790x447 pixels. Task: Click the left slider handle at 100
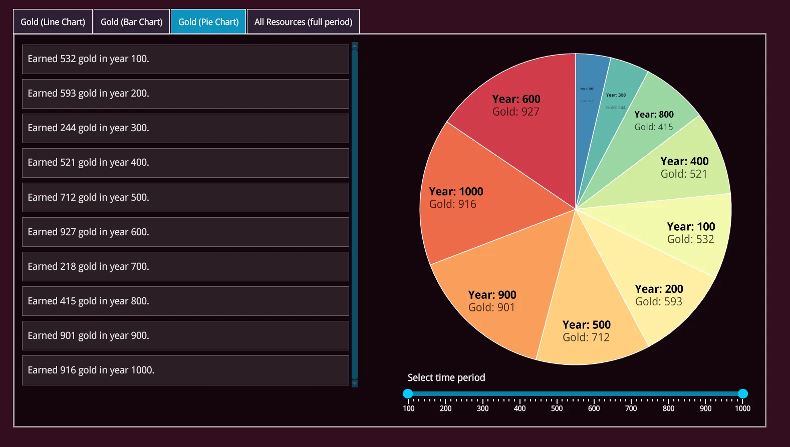408,394
